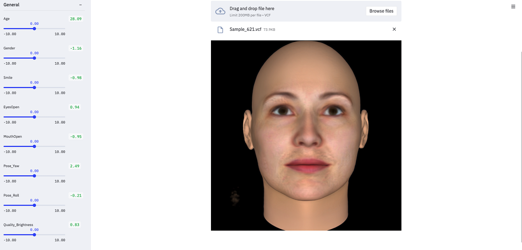Image resolution: width=522 pixels, height=250 pixels.
Task: Remove the Sample_621.vcf file
Action: click(394, 29)
